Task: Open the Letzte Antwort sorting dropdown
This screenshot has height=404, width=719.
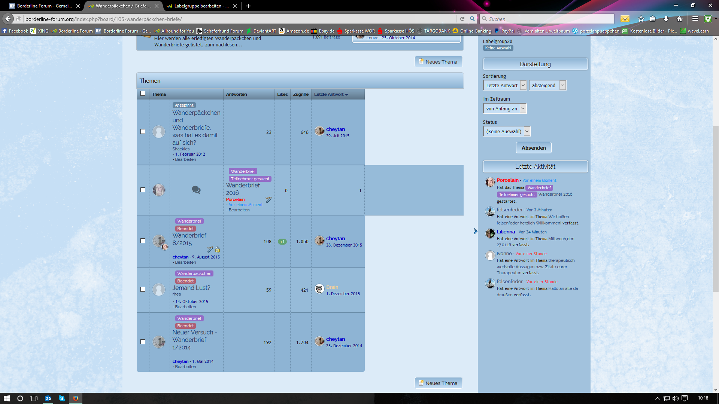Action: coord(505,86)
